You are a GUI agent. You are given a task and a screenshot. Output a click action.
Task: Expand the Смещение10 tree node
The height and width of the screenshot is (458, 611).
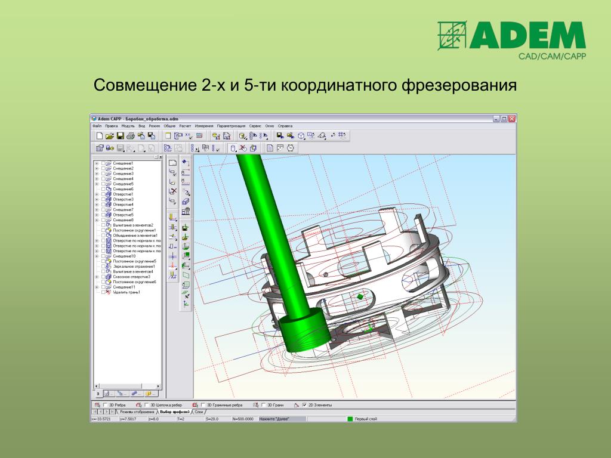click(97, 256)
